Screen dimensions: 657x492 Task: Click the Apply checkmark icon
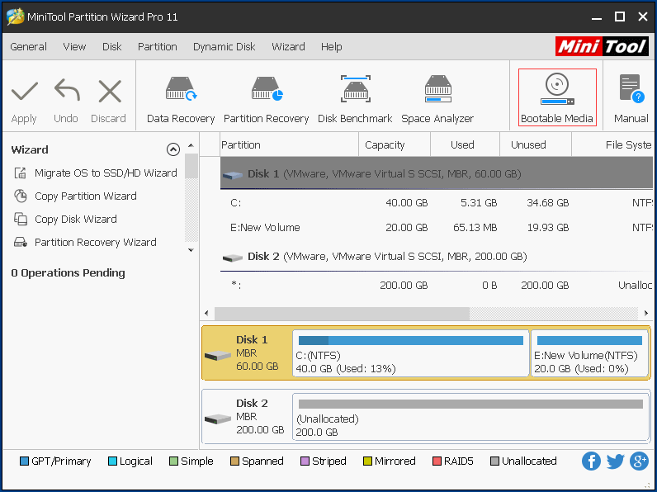pos(24,92)
